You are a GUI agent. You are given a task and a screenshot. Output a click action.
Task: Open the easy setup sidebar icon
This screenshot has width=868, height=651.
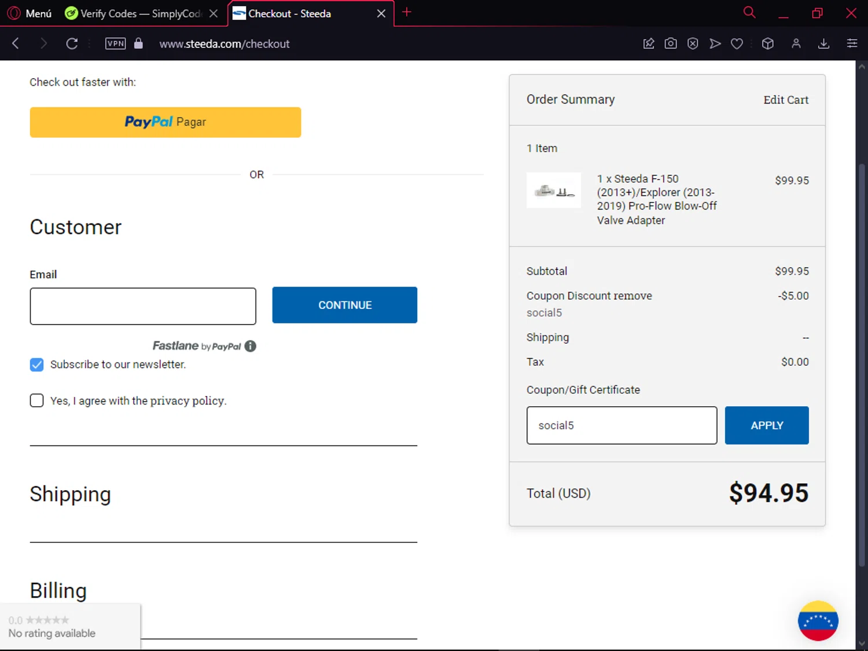(x=852, y=43)
